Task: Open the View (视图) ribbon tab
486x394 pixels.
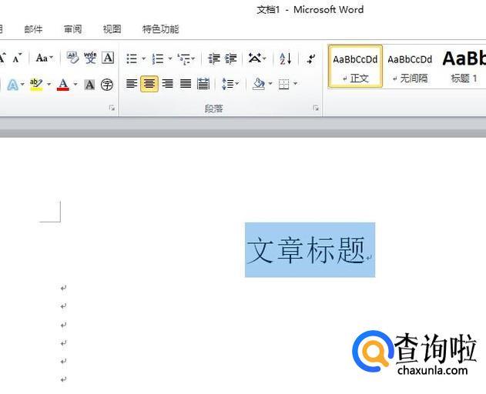Action: [112, 29]
